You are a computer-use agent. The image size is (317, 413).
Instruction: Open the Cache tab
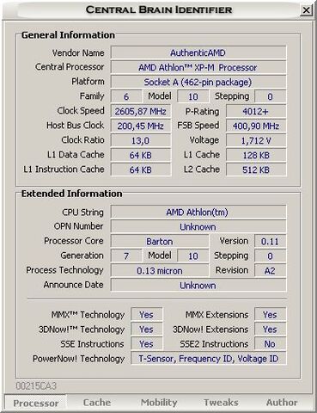[97, 403]
